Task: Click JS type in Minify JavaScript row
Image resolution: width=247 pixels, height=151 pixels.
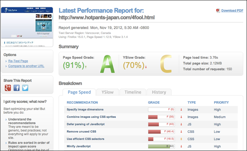Action: 189,146
